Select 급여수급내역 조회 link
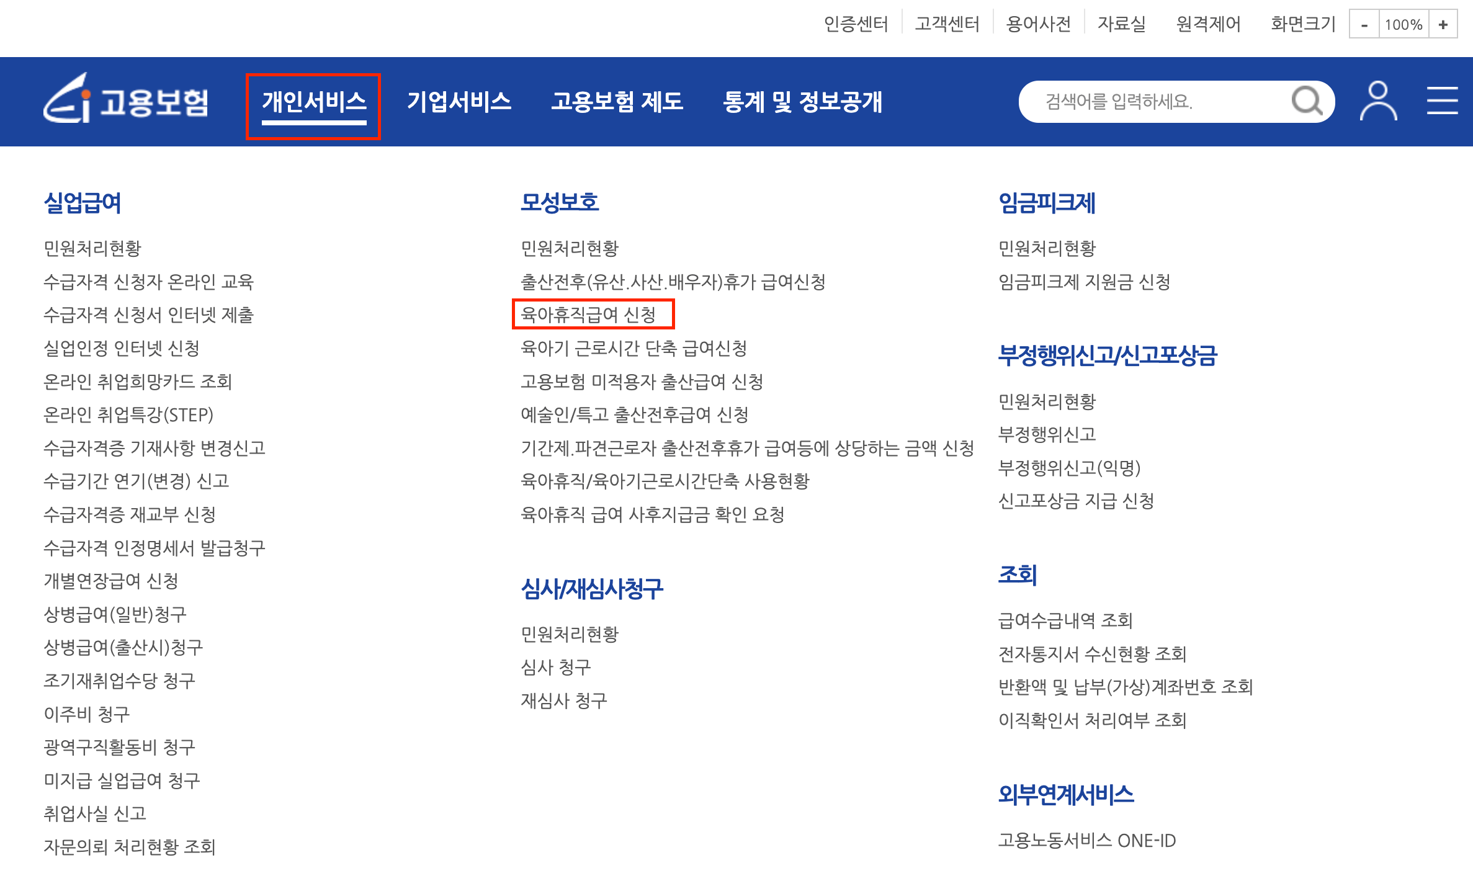This screenshot has height=881, width=1473. [x=1065, y=620]
